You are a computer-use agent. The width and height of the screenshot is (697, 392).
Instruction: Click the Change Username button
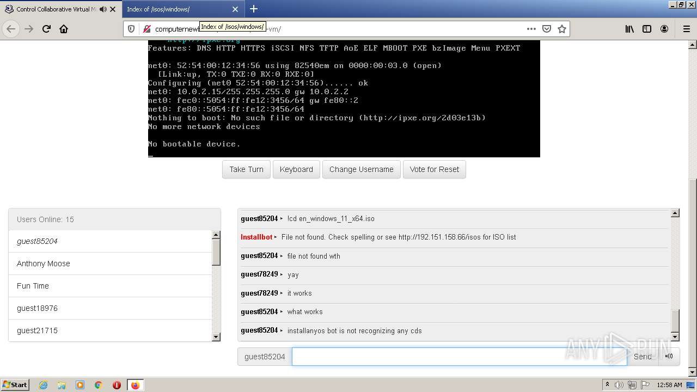tap(362, 169)
